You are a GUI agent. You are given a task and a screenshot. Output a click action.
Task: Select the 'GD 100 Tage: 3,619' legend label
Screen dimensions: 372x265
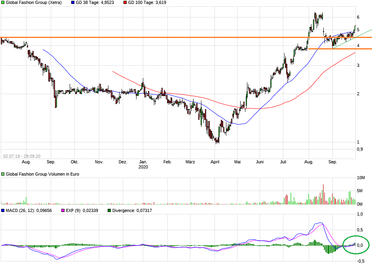click(147, 3)
